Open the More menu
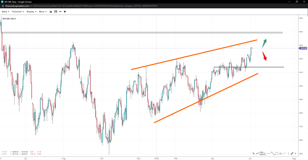The width and height of the screenshot is (308, 160). point(43,12)
